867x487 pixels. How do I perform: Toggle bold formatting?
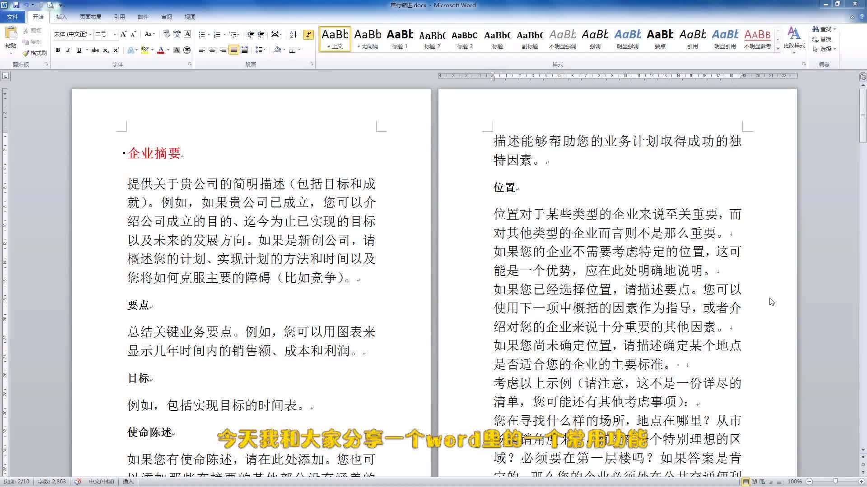58,50
